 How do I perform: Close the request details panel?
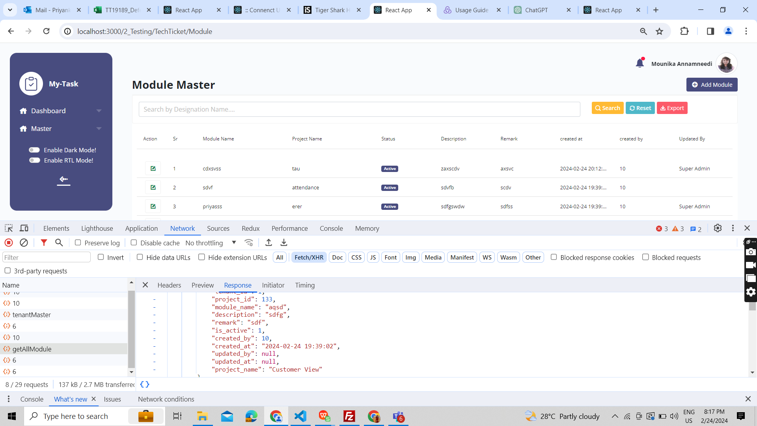tap(145, 285)
